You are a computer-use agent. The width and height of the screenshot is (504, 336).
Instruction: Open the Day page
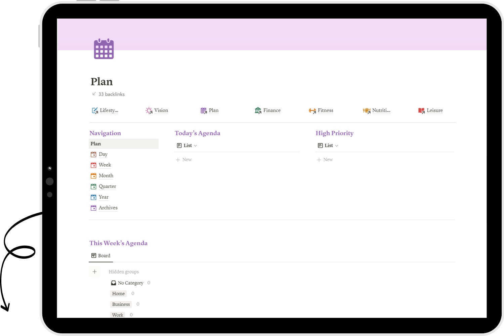click(x=103, y=154)
